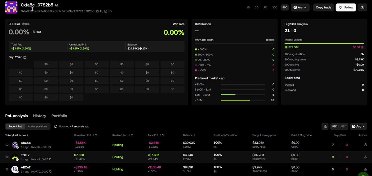
Task: Click the > 500% distribution legend
Action: 201,49
